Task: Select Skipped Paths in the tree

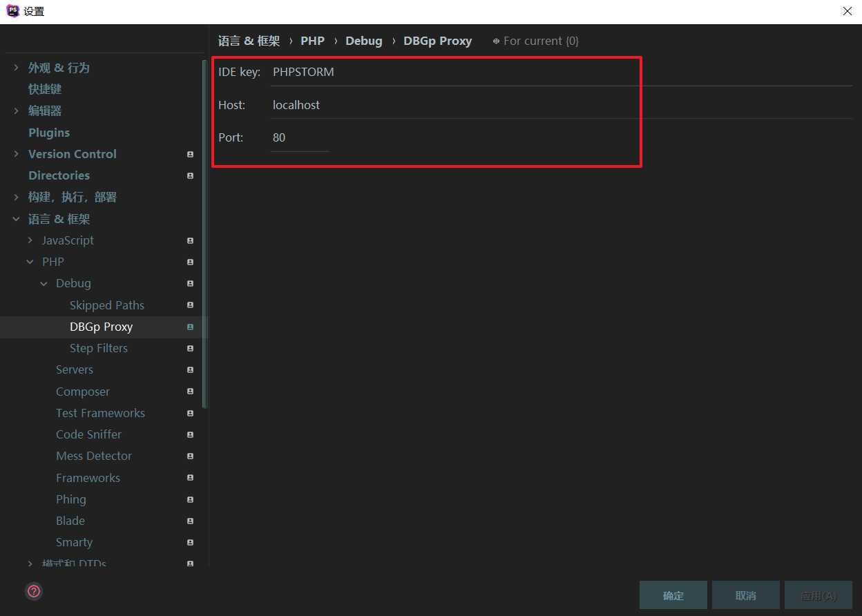Action: point(107,305)
